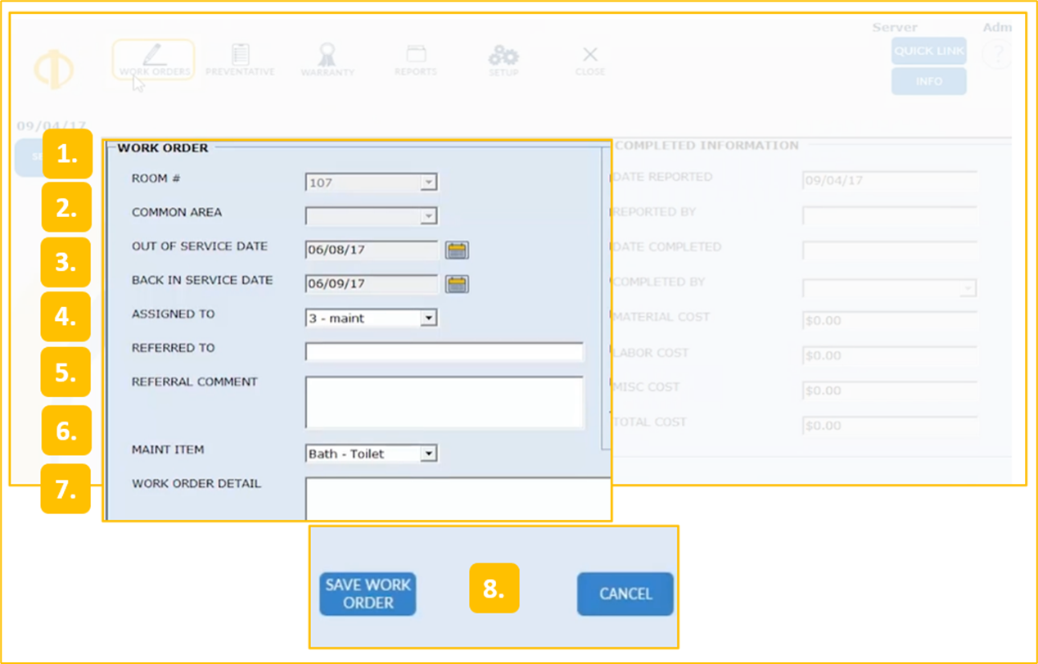Open Setup gears icon
The height and width of the screenshot is (664, 1038).
click(x=503, y=59)
